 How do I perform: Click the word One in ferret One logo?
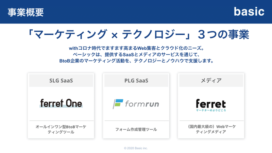(x=74, y=103)
